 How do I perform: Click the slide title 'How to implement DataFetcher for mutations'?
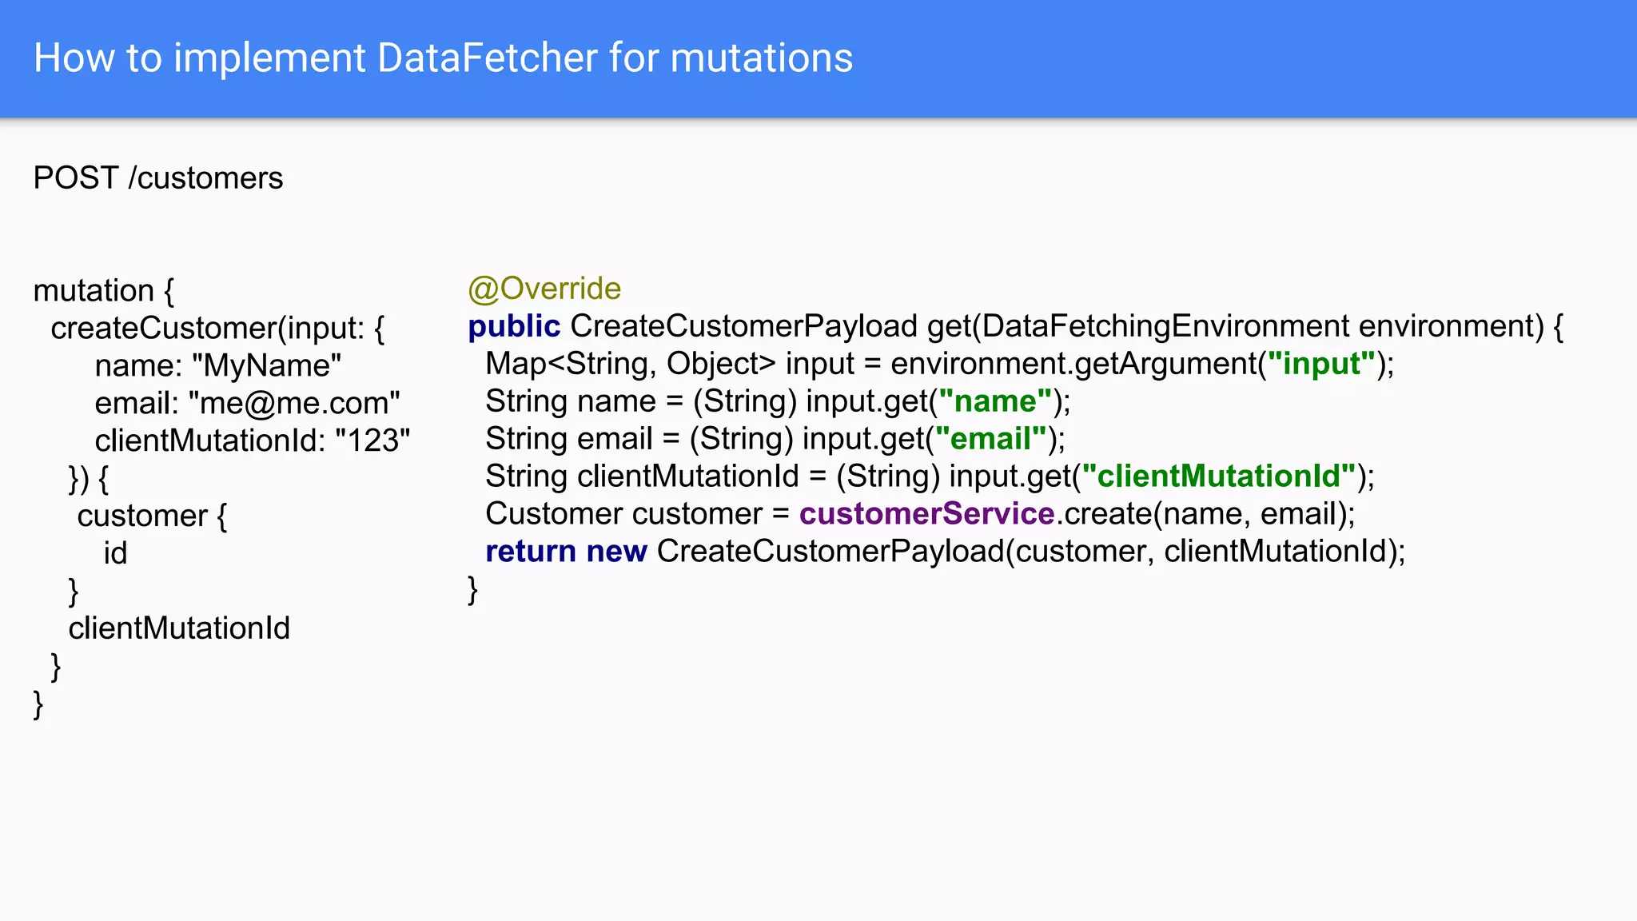tap(444, 58)
